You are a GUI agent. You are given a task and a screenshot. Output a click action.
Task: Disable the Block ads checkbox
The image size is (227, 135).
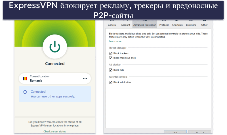point(111,70)
